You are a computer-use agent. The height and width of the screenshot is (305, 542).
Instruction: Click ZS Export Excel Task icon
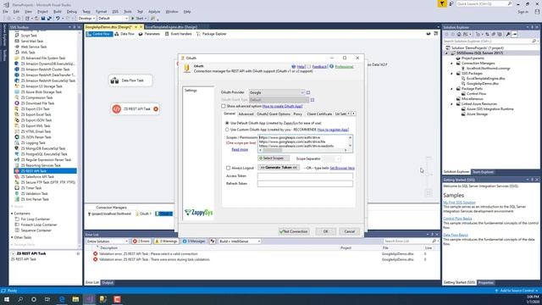17,114
